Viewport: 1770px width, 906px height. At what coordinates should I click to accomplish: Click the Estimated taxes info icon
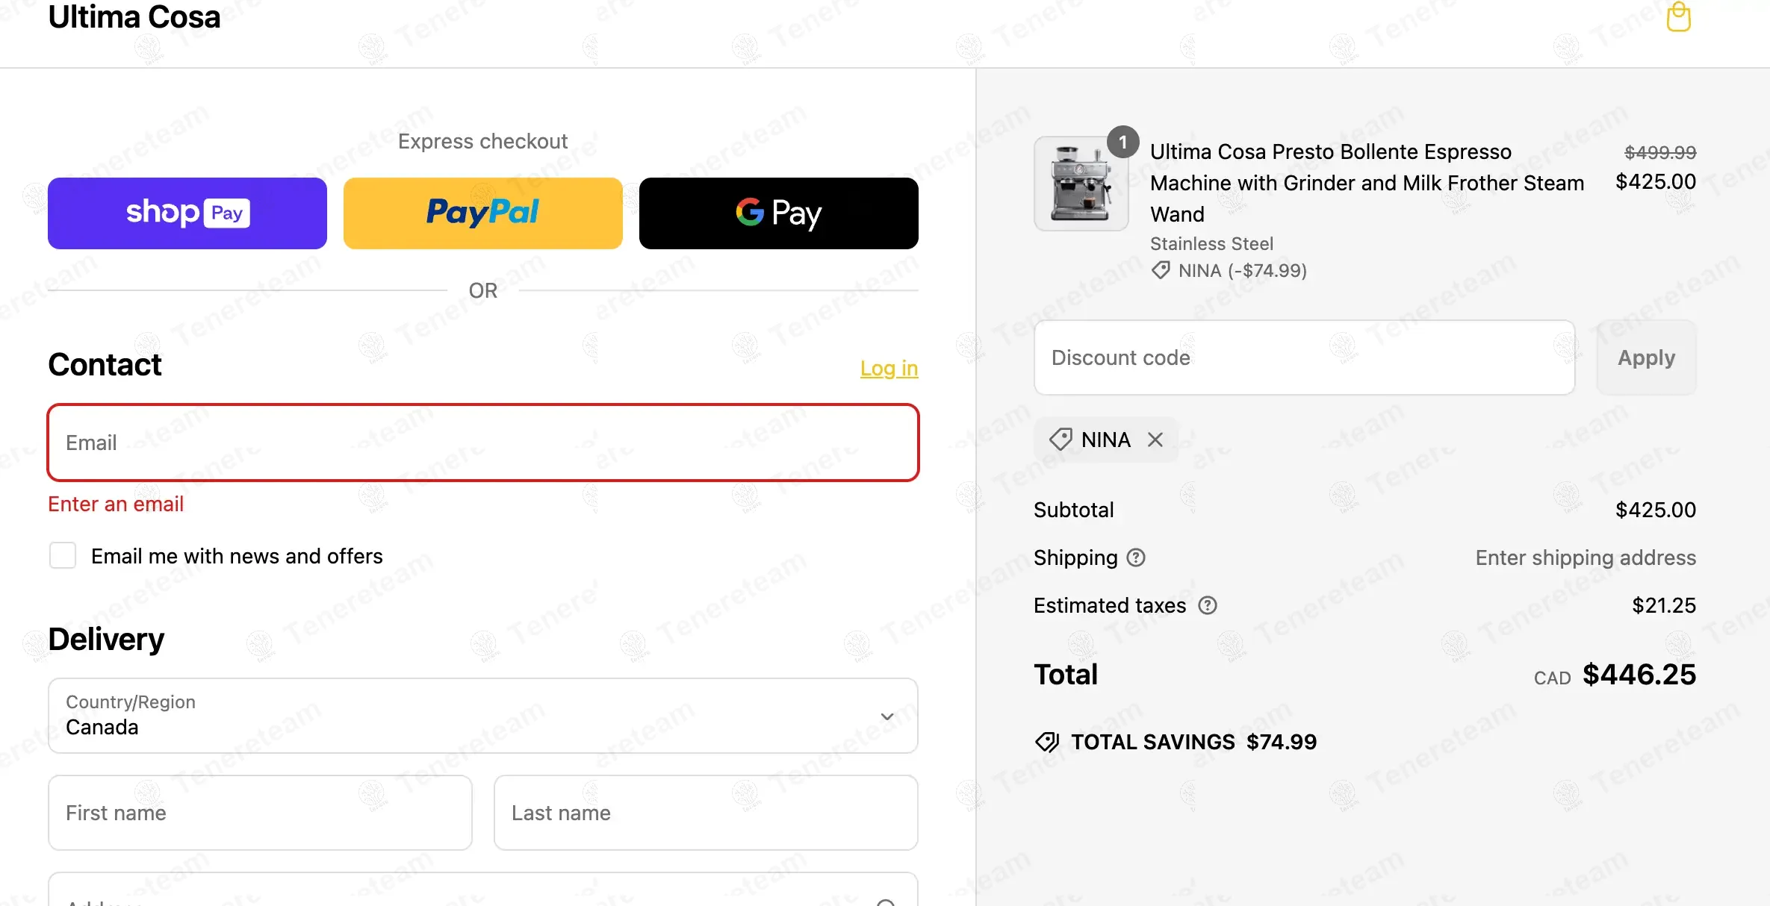coord(1208,605)
